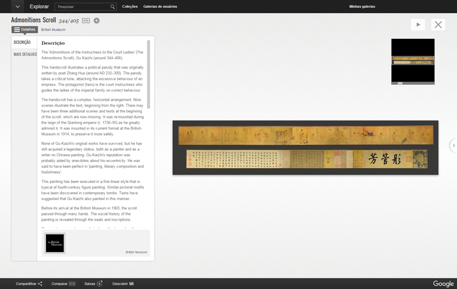457x289 pixels.
Task: Click the Admonitions Scroll title
Action: click(34, 20)
